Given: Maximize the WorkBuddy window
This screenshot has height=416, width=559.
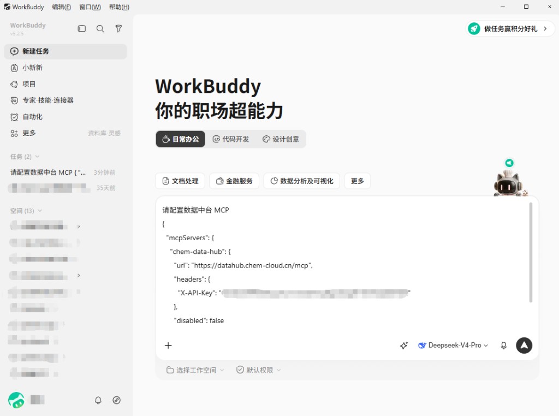Looking at the screenshot, I should click(526, 7).
